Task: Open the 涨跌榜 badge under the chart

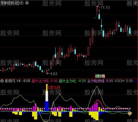Action: point(100,76)
